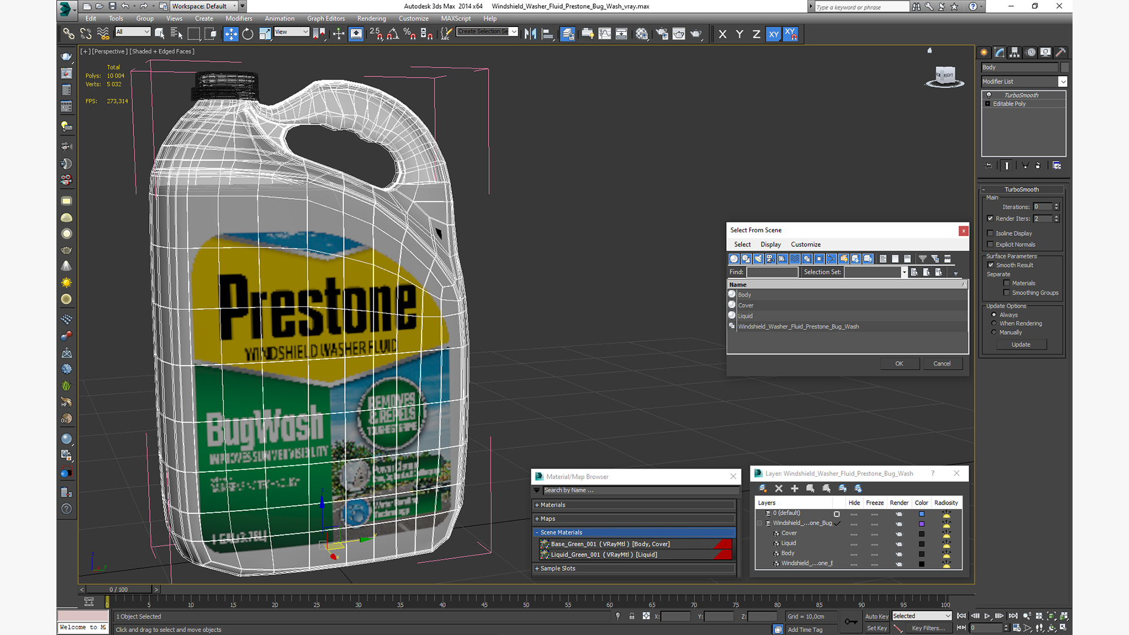Collapse the Windshield layer tree node
This screenshot has width=1129, height=635.
[x=760, y=523]
